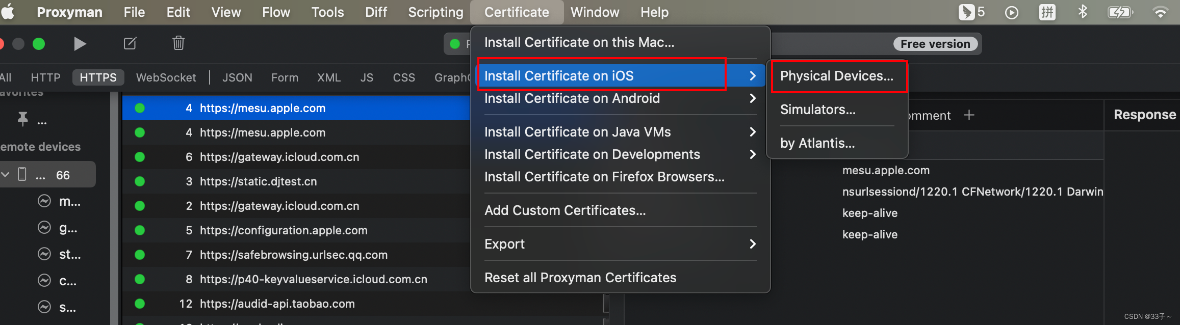Filter by JSON content type
1180x325 pixels.
pyautogui.click(x=237, y=77)
